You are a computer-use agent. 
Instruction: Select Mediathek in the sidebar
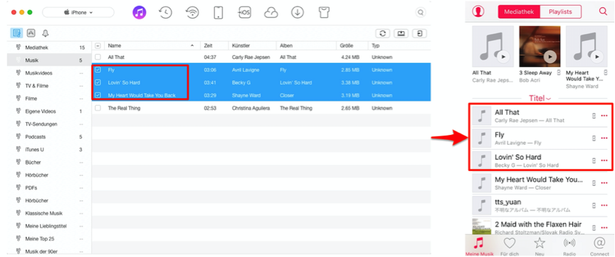(49, 48)
